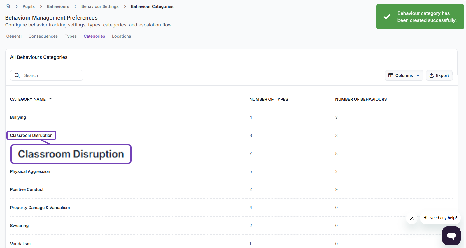Click the columns layout icon
This screenshot has height=248, width=466.
coord(391,75)
